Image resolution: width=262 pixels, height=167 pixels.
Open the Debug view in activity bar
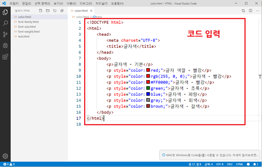5,45
